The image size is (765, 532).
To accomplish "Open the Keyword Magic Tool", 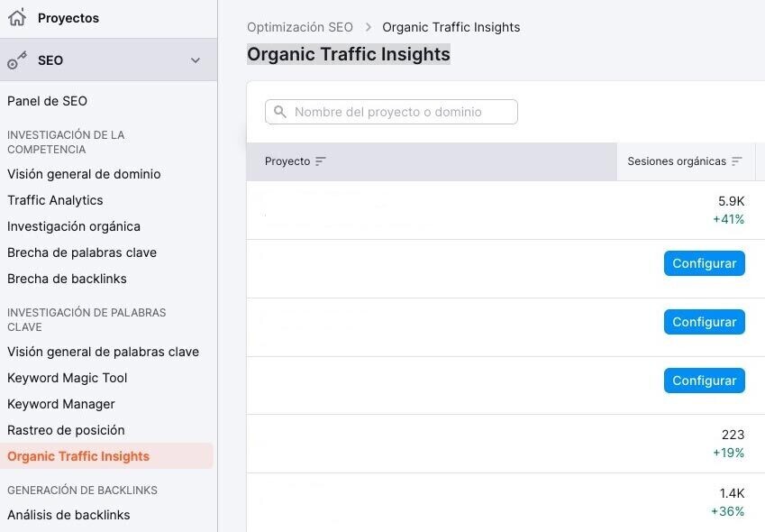I will coord(73,377).
